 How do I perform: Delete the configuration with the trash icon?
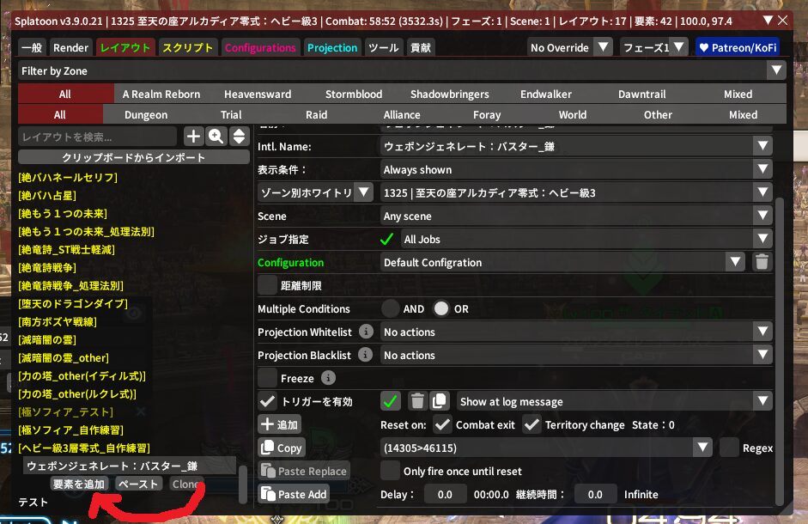(762, 263)
